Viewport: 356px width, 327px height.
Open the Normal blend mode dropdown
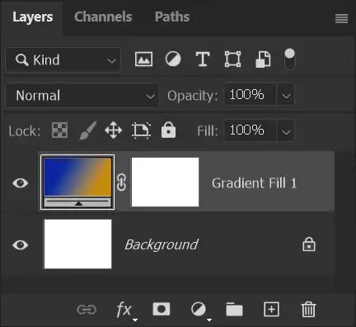click(82, 95)
